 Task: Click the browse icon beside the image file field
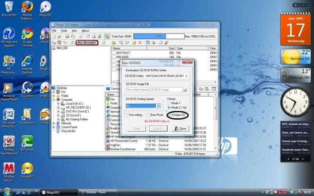[x=185, y=90]
